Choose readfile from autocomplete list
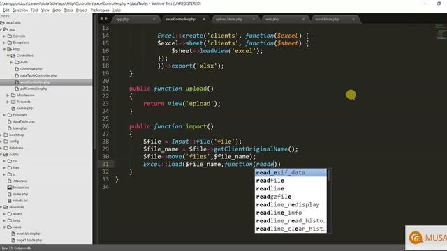The height and width of the screenshot is (251, 447). pyautogui.click(x=291, y=181)
